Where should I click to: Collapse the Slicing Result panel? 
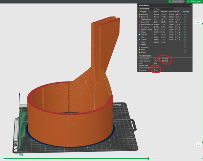(191, 5)
